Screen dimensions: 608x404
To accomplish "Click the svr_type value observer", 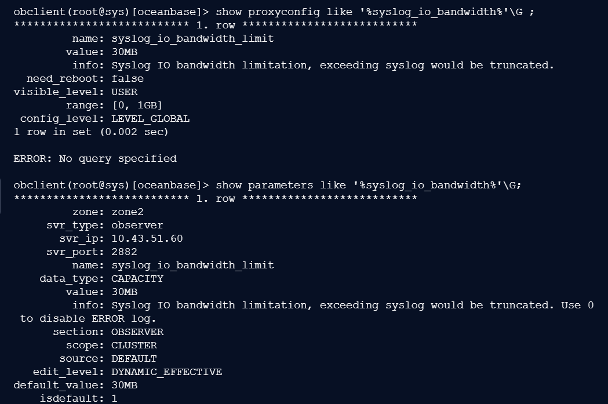I will (x=137, y=225).
